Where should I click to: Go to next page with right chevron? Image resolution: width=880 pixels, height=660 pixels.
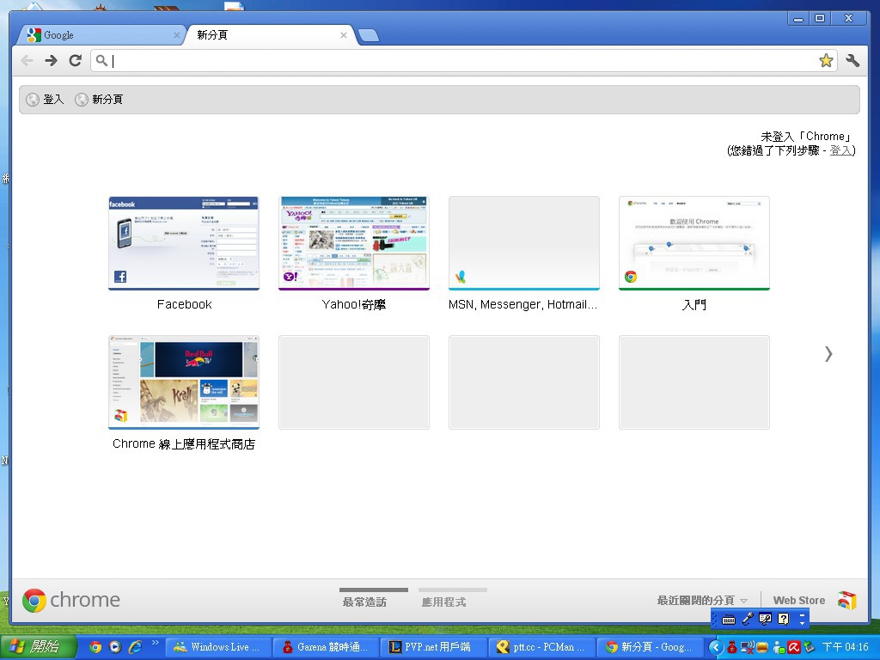(828, 353)
